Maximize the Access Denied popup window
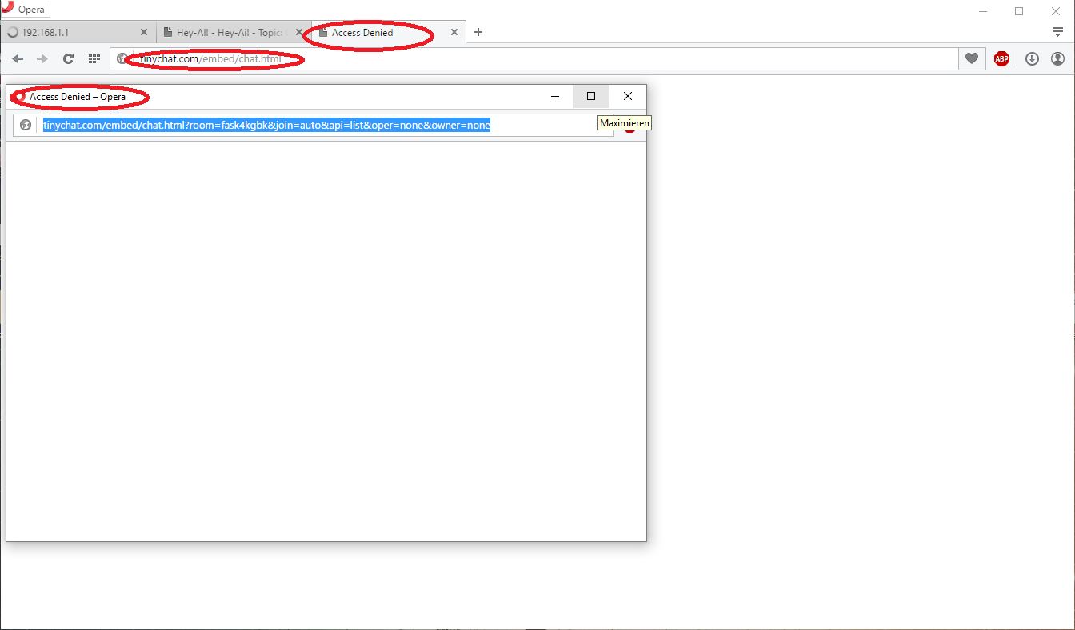The image size is (1075, 630). 591,96
